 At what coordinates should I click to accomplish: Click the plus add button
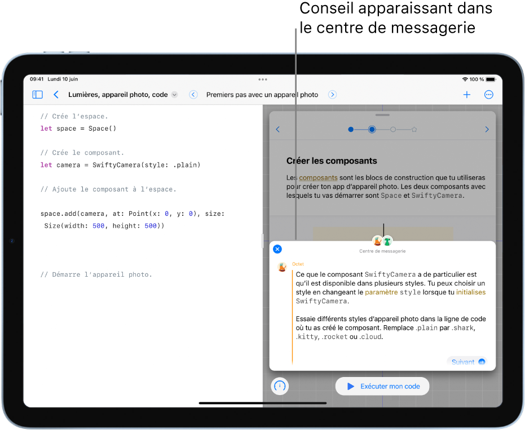(x=467, y=95)
